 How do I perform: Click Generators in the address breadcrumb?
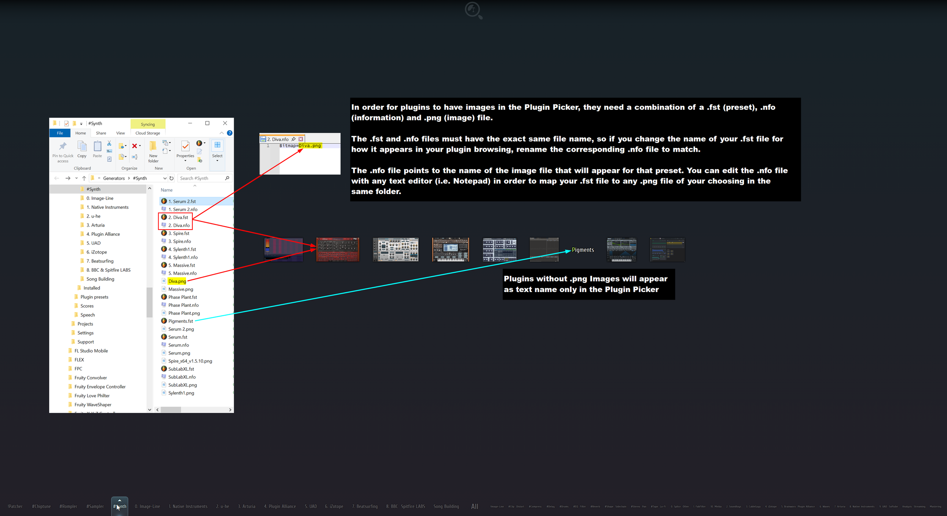click(114, 178)
